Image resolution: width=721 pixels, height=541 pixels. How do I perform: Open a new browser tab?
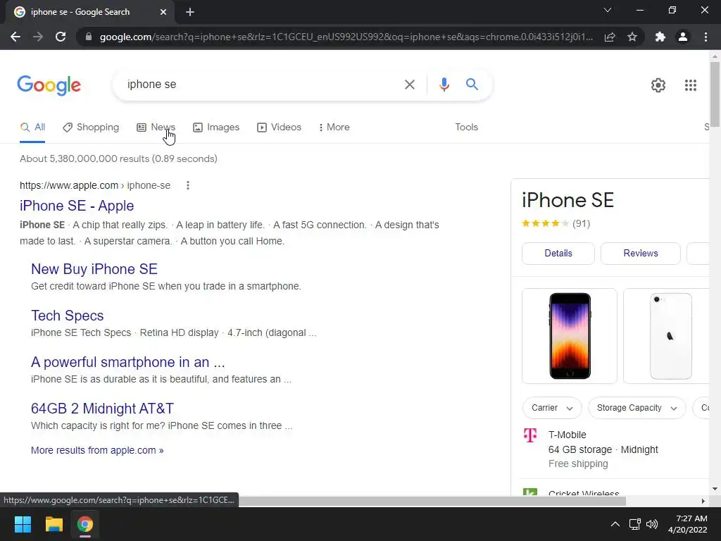190,12
